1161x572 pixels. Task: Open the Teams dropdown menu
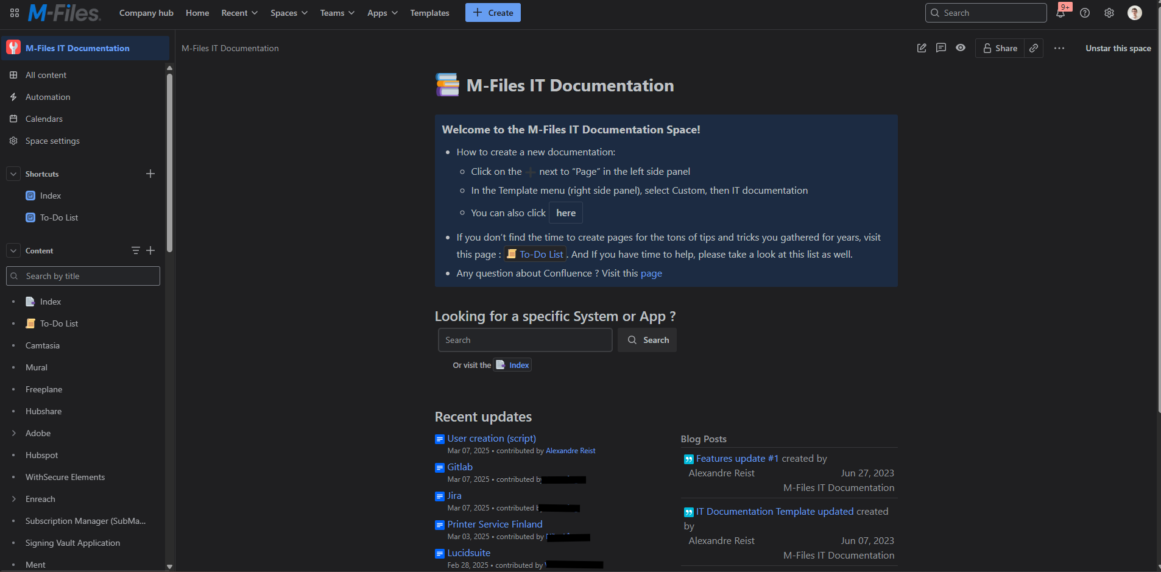(x=337, y=13)
